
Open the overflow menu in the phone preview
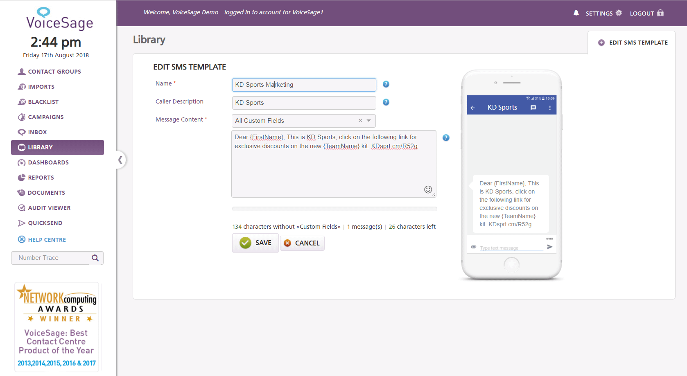click(550, 107)
